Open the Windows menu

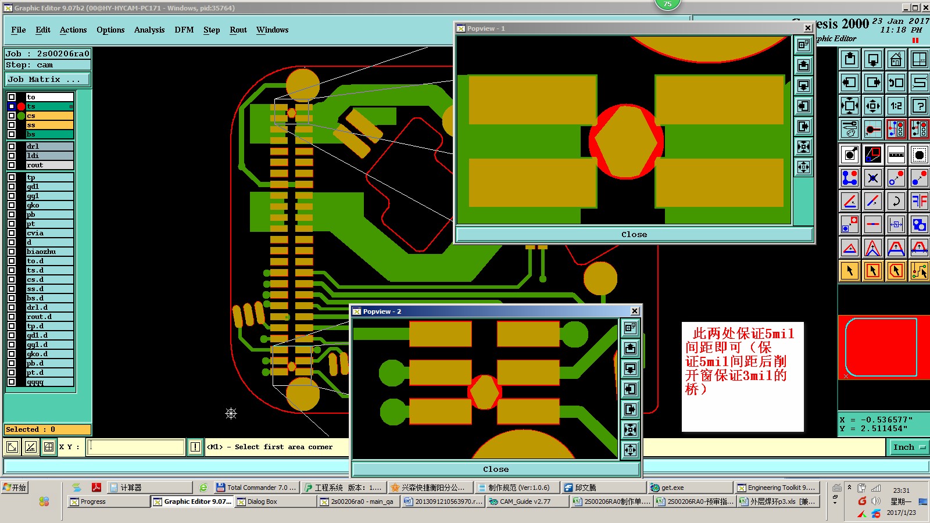click(273, 30)
